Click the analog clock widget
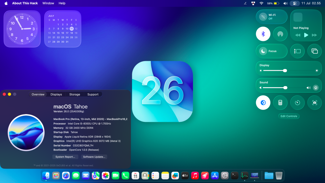 [22, 29]
